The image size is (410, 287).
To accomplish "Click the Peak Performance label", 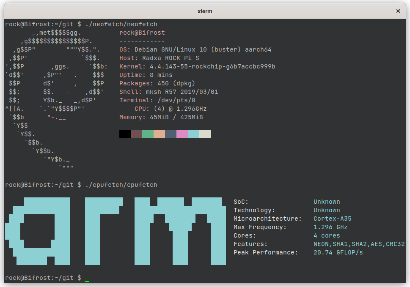I will (266, 252).
